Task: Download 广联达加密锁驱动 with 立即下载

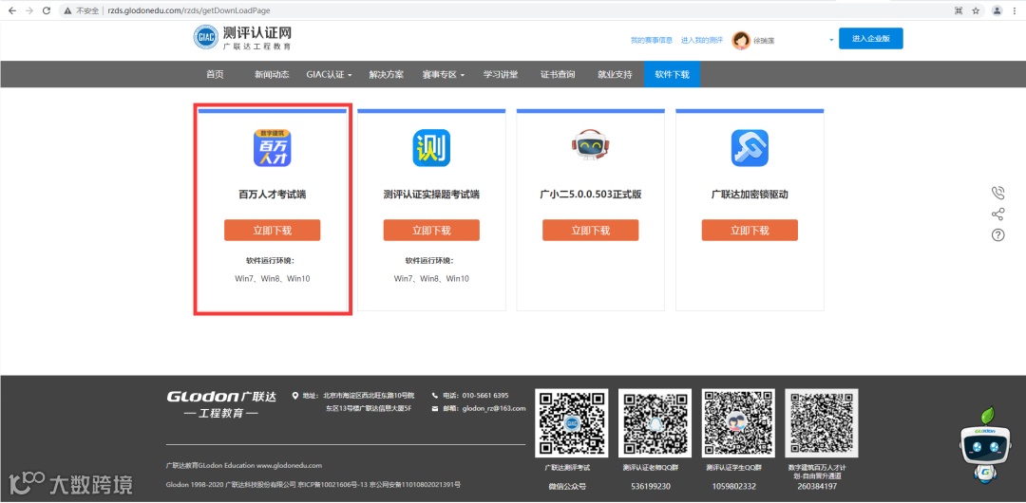Action: pos(750,231)
